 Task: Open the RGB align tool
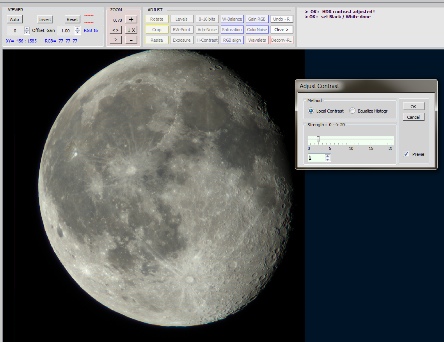coord(232,40)
